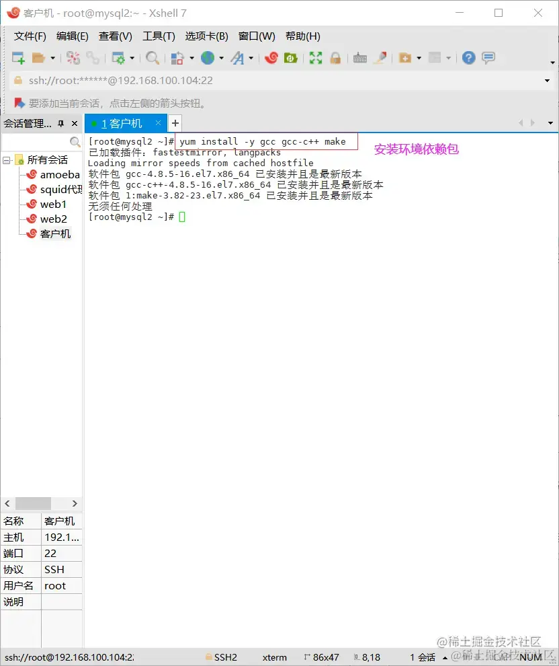
Task: Open the 工具(T) menu
Action: [x=159, y=36]
